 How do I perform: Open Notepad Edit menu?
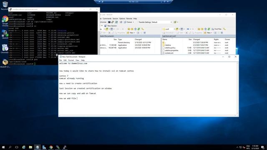(x=65, y=60)
